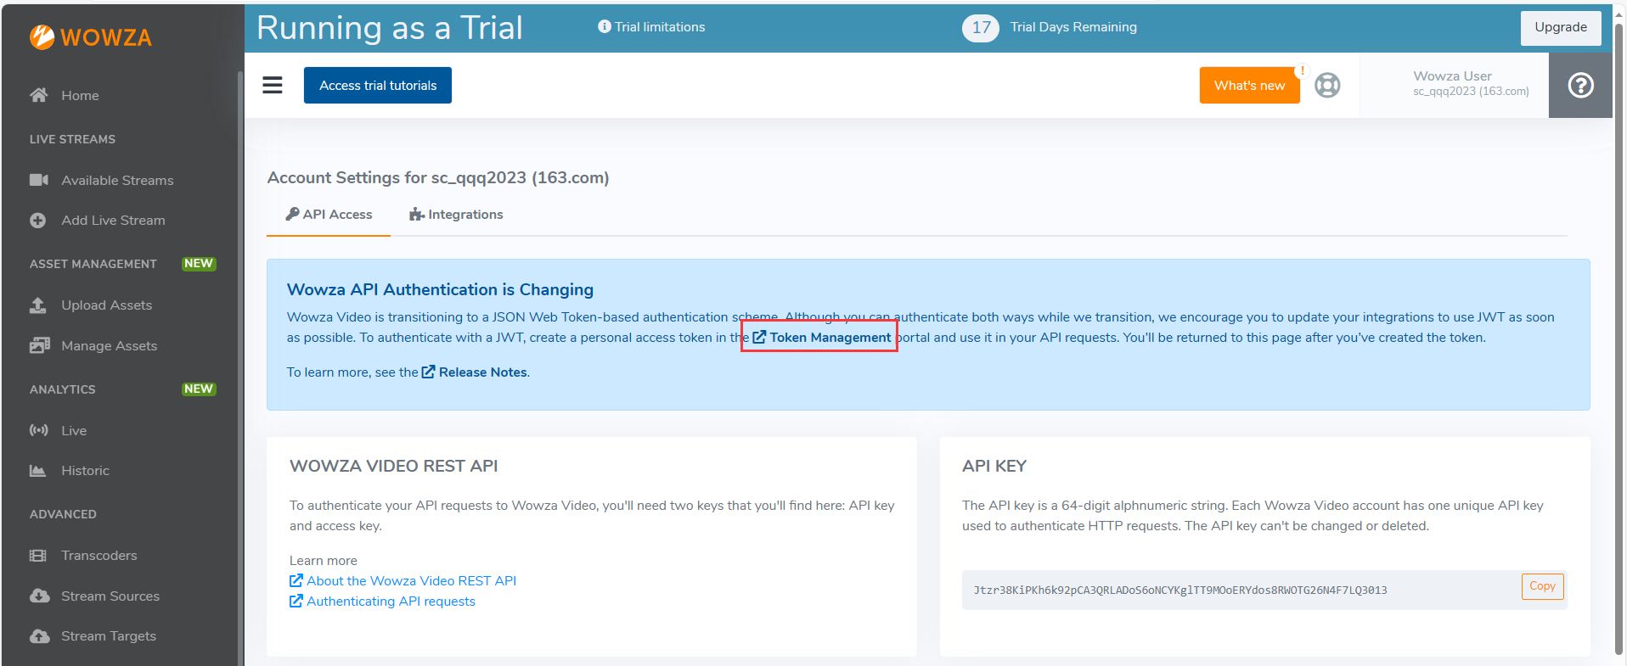
Task: Click the Trial limitations info icon
Action: pyautogui.click(x=604, y=27)
